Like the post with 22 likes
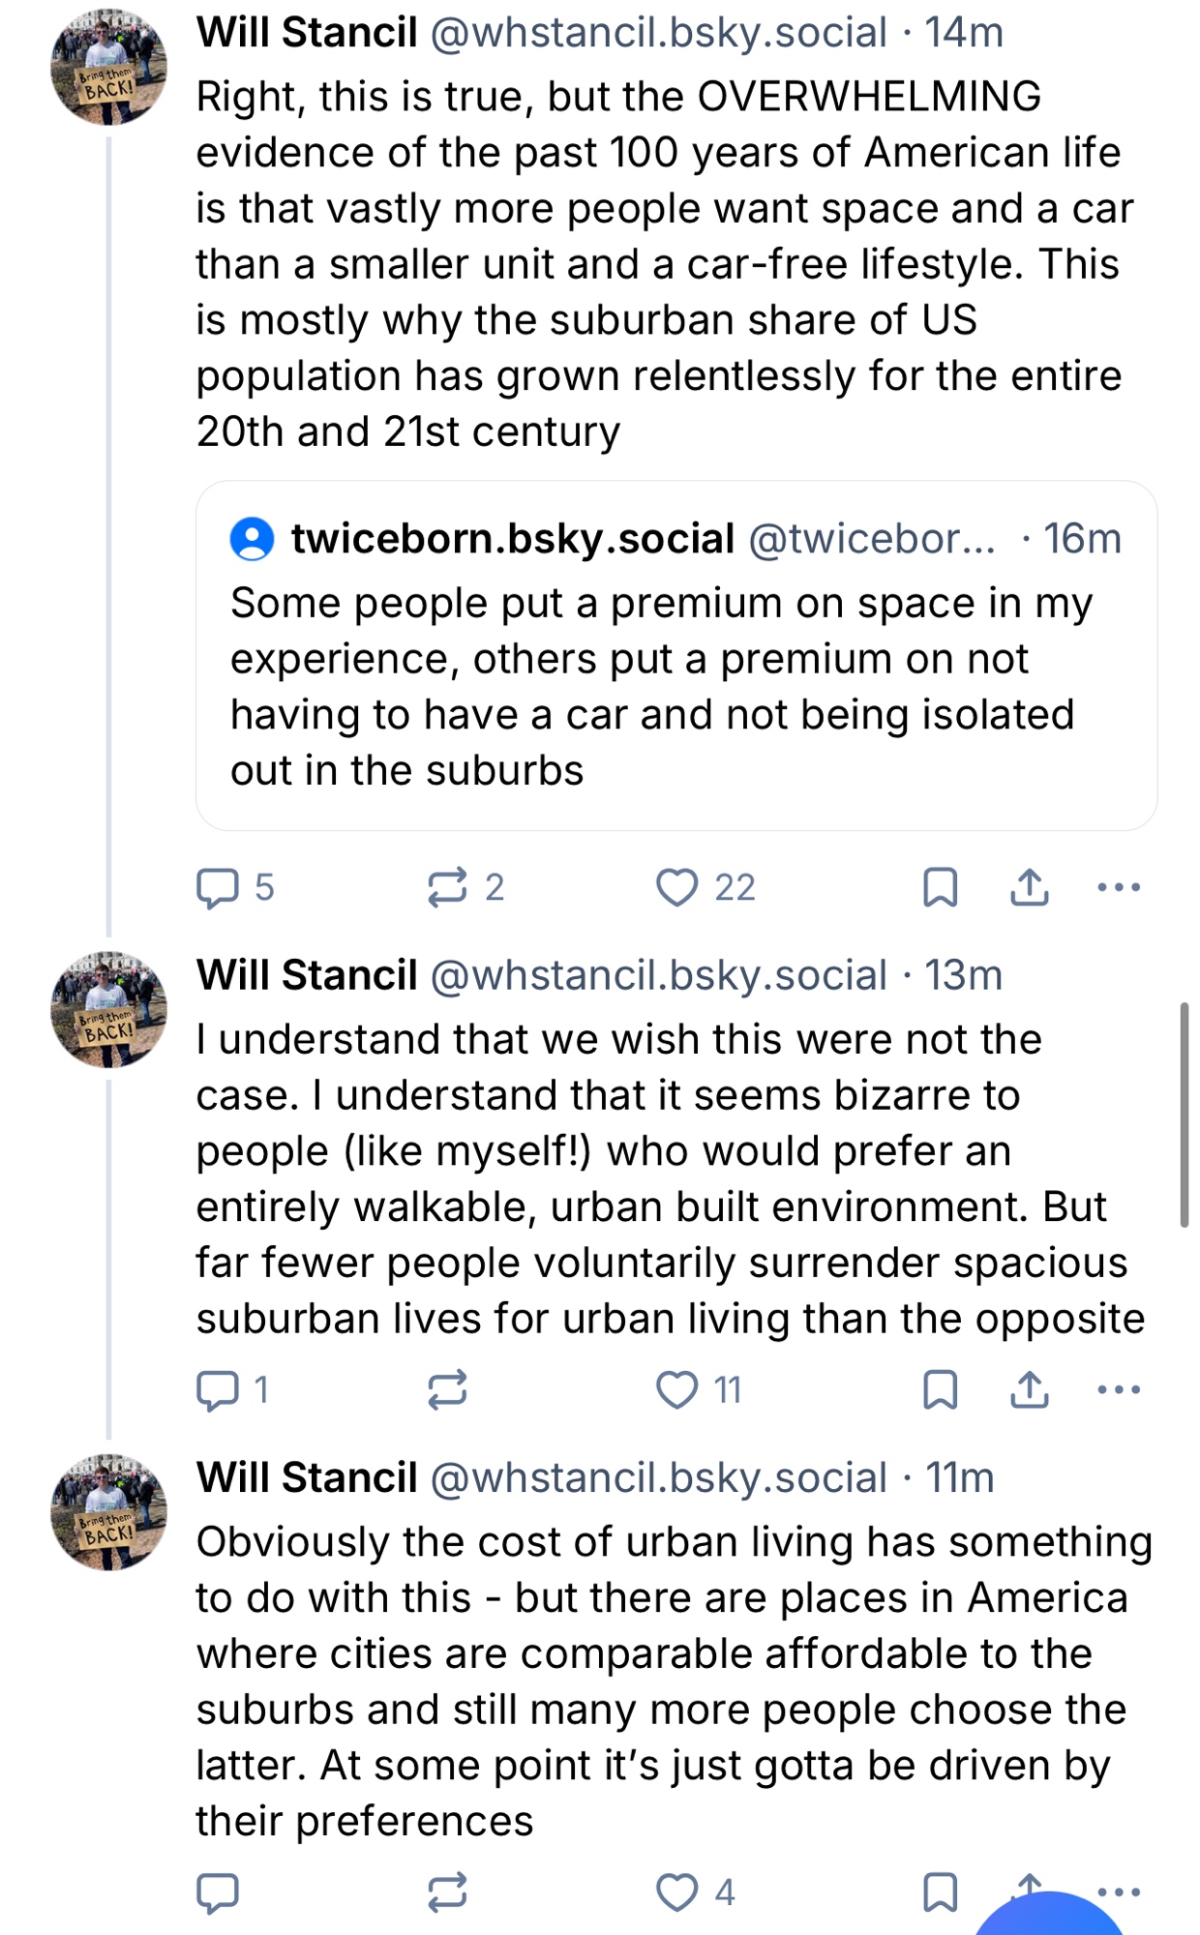1200x1935 pixels. tap(676, 887)
